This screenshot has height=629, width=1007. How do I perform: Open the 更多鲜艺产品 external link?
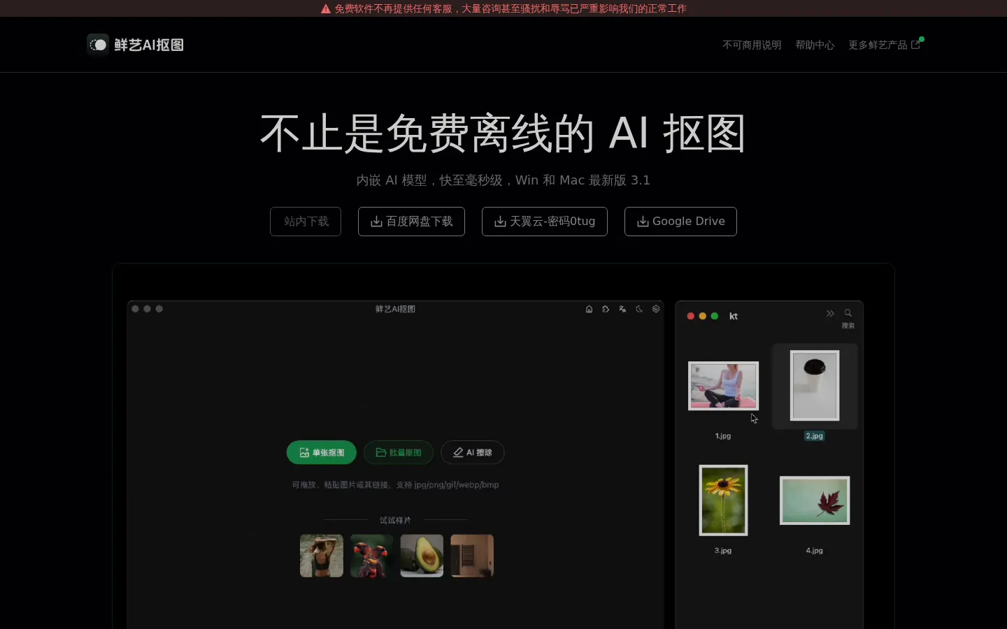(885, 45)
